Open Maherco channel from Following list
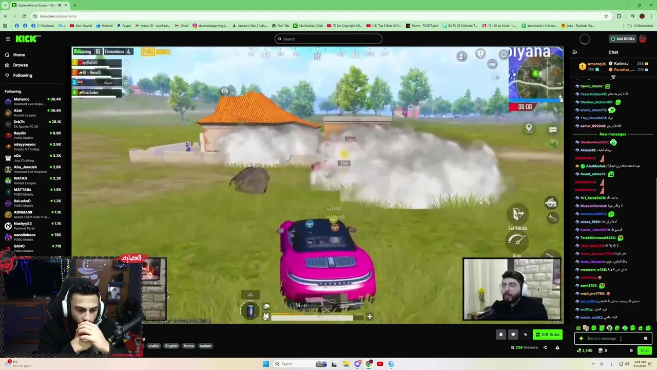 coord(33,101)
